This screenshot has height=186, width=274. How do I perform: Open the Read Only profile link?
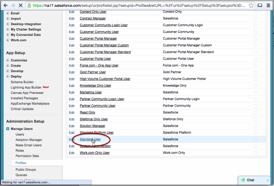point(87,112)
